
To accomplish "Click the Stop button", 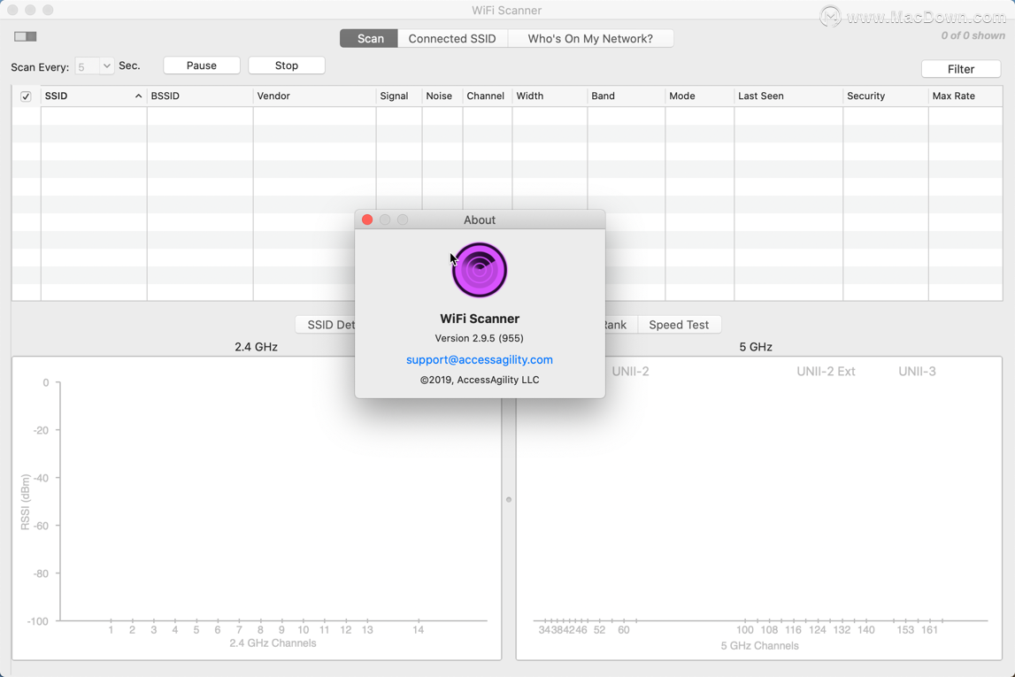I will (x=286, y=65).
